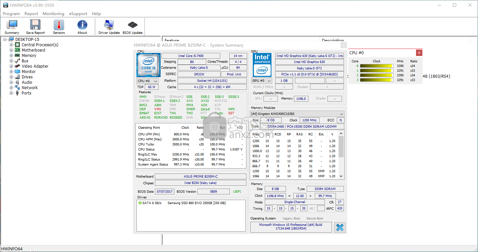Click Core 3 clock bar

(377, 80)
